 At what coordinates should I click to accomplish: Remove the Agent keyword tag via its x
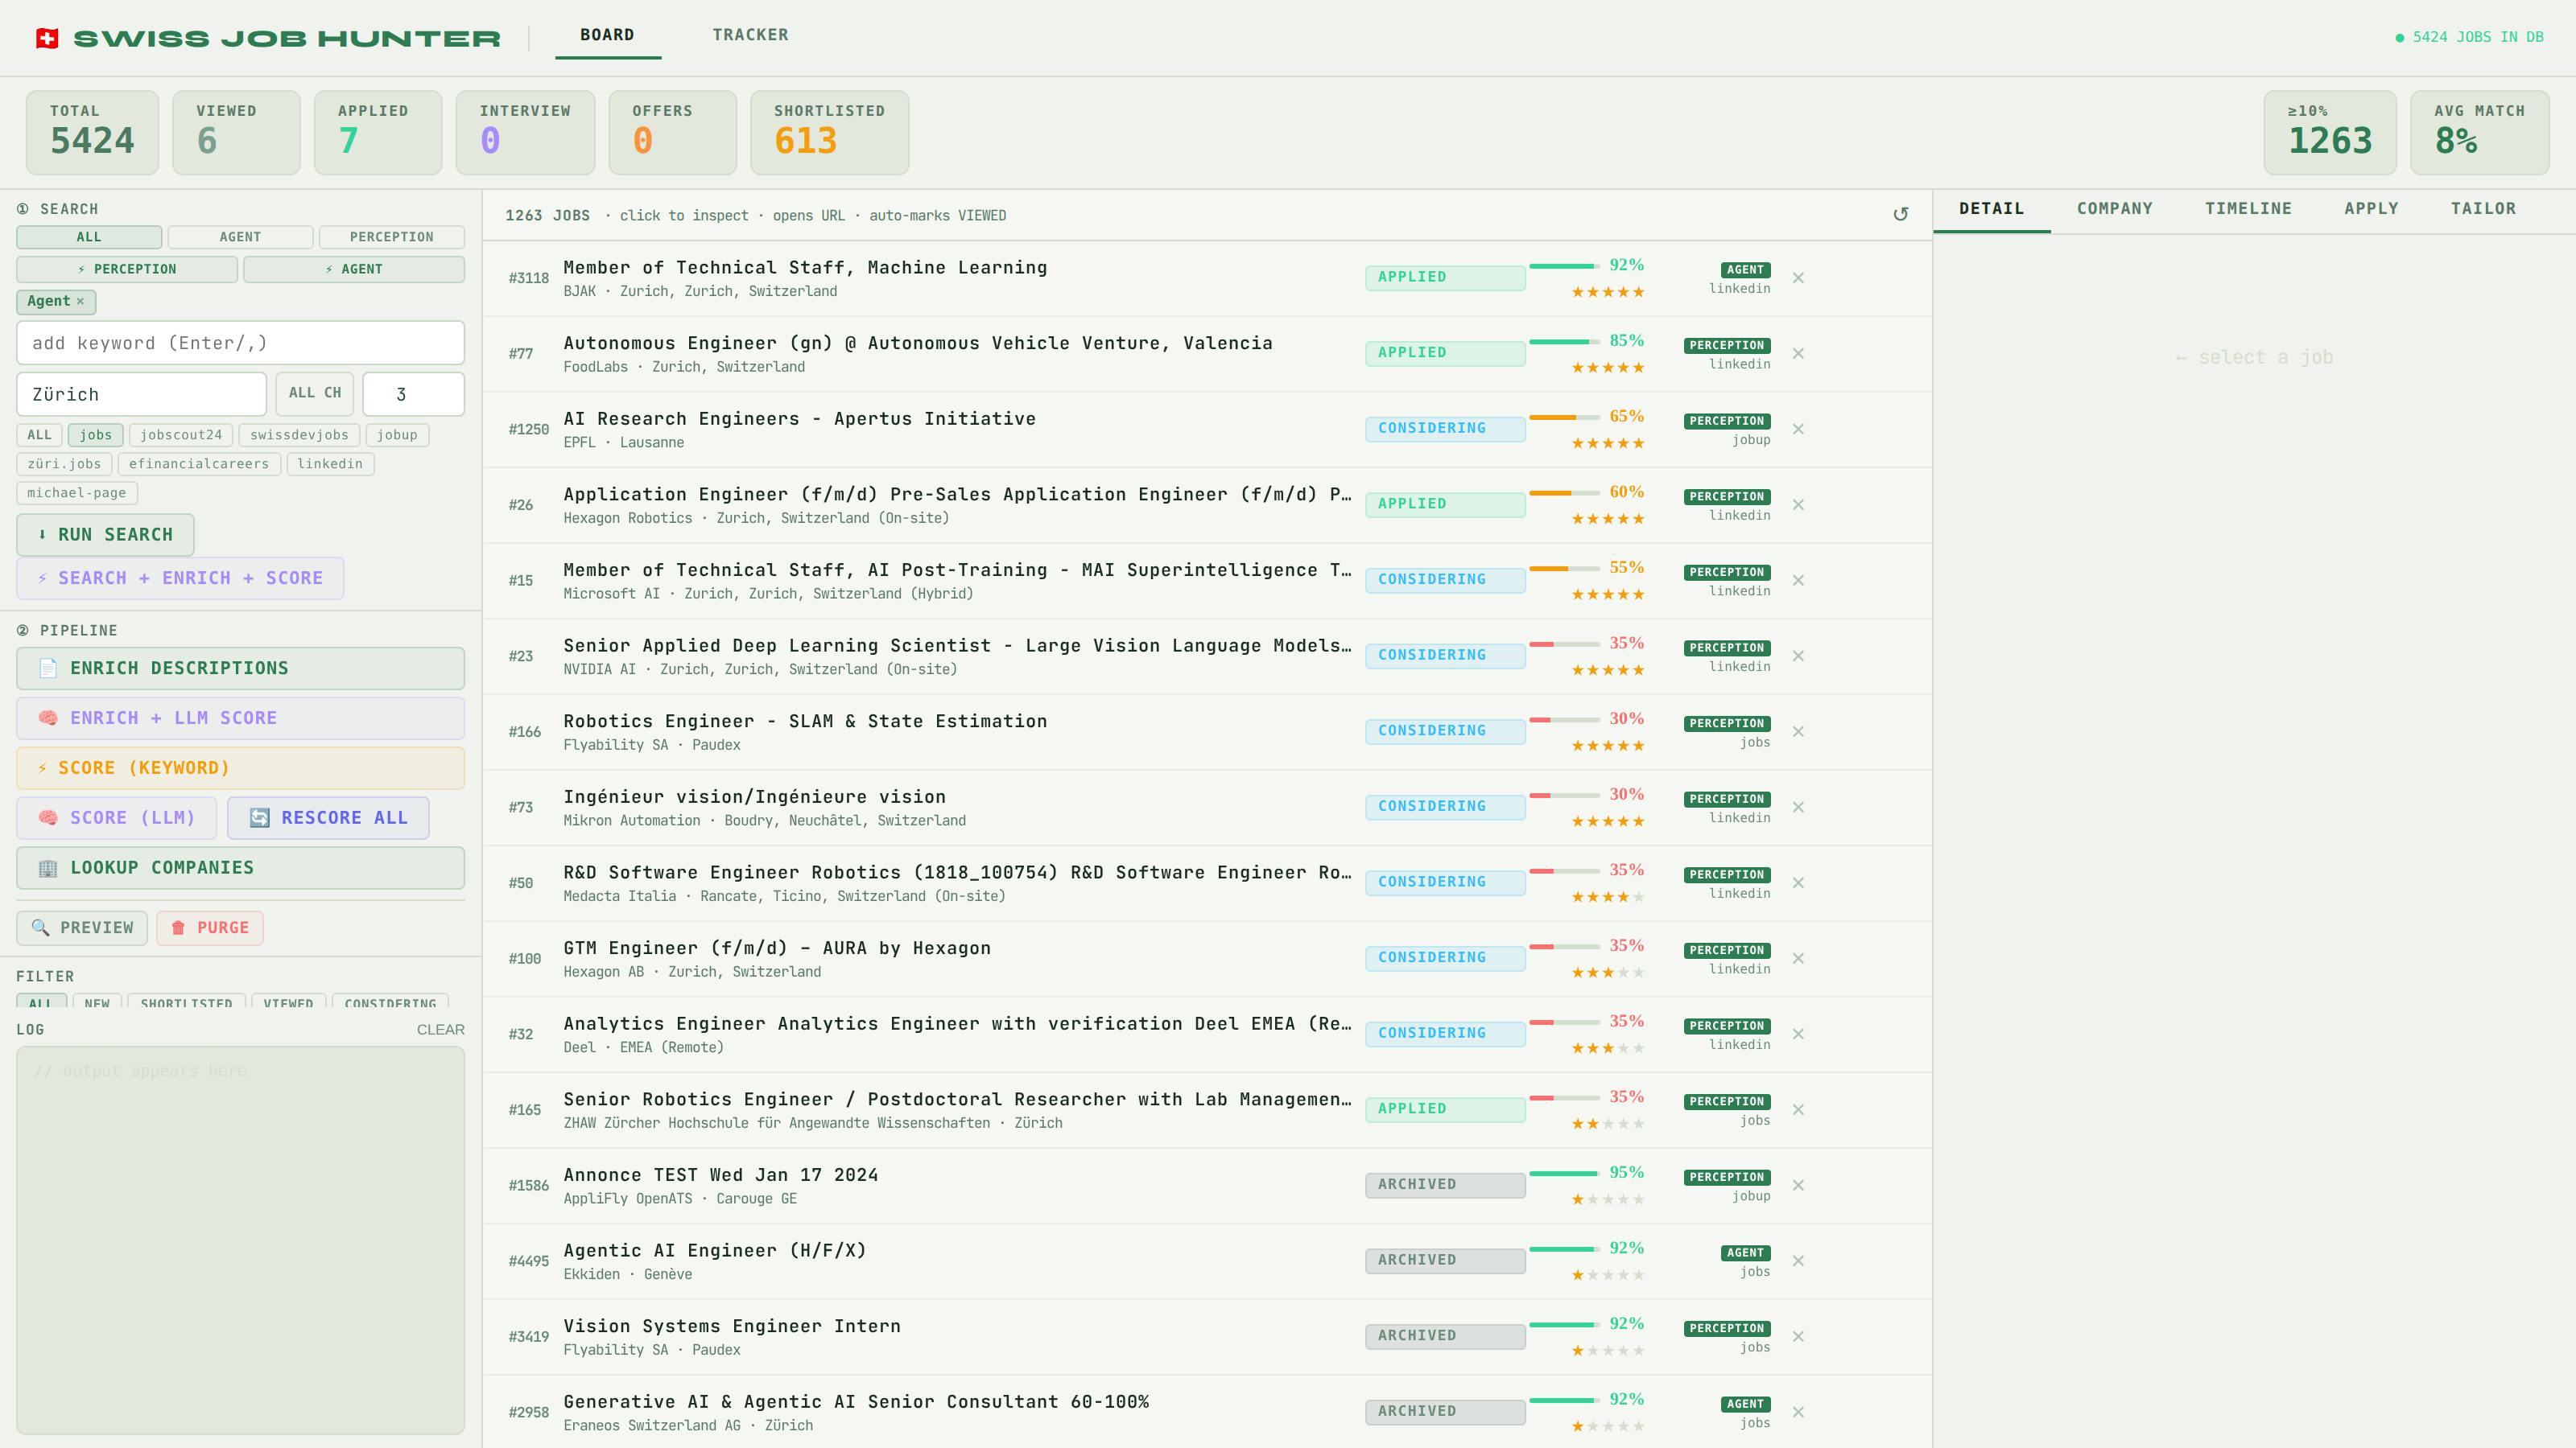80,301
